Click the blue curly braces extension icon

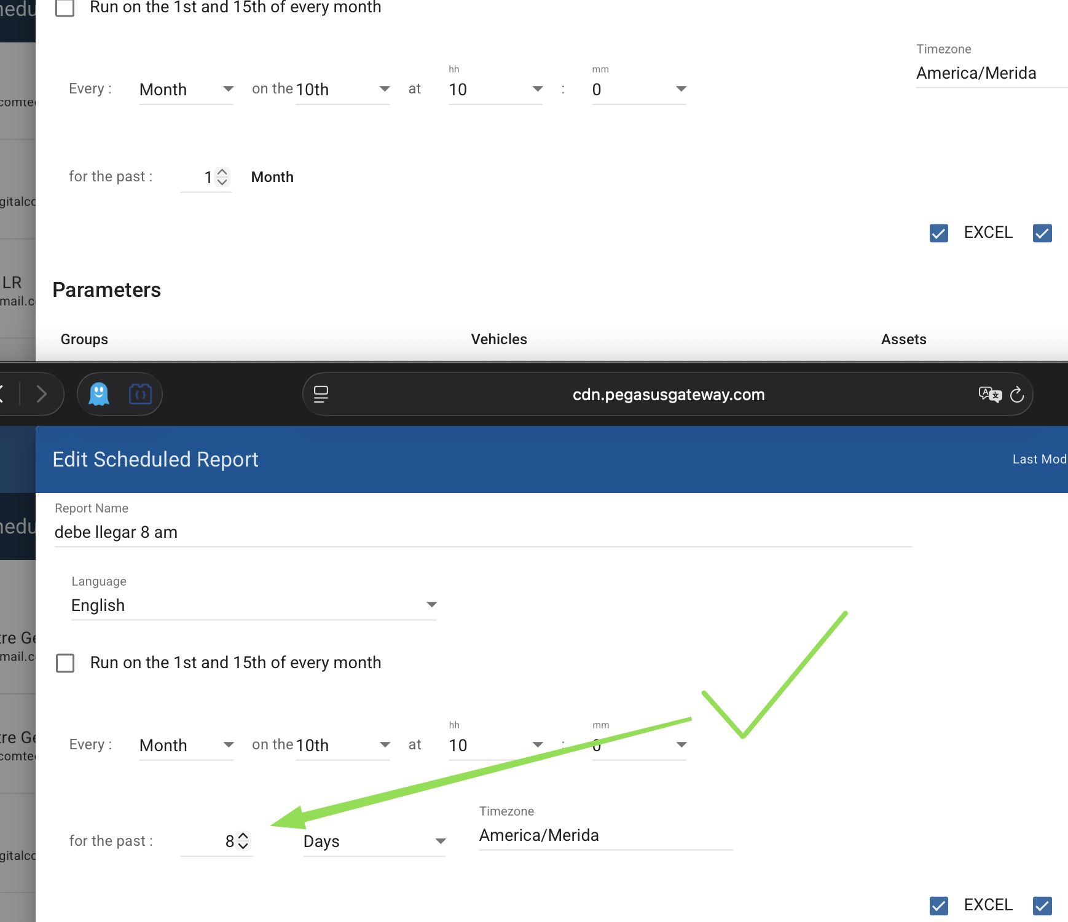point(140,394)
